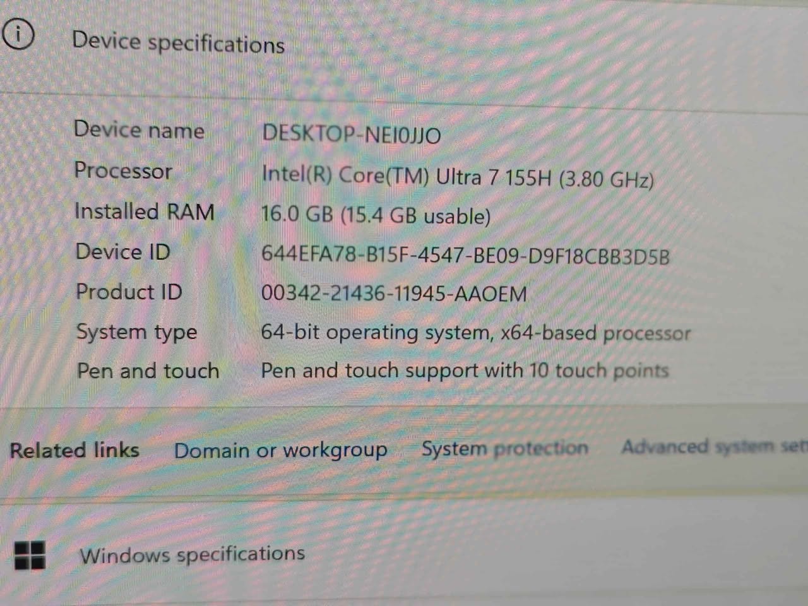Click the info icon beside Device specifications
This screenshot has width=808, height=606.
pos(17,34)
